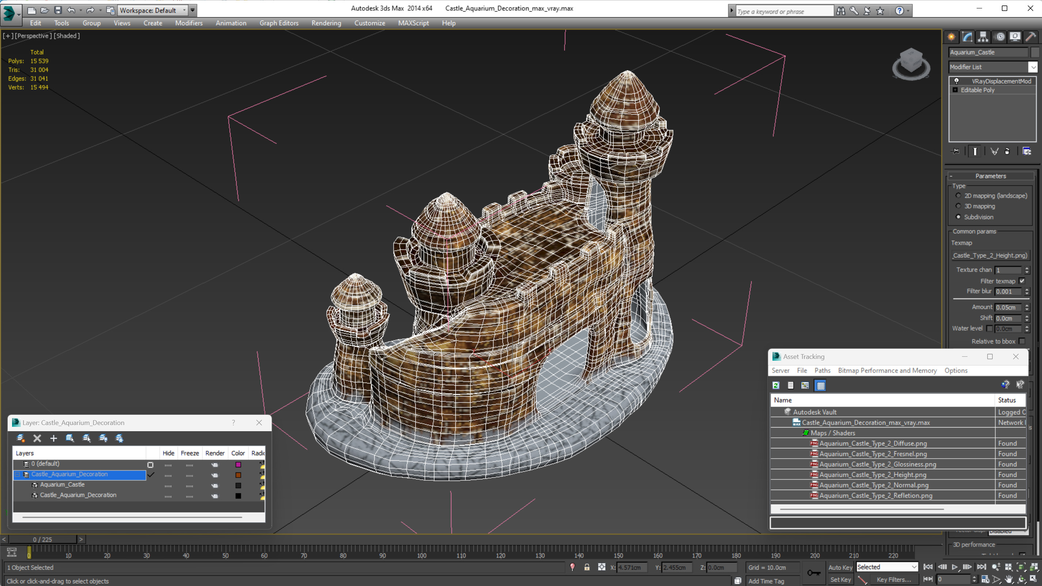Click Delete layer X icon in Layer dialog
The height and width of the screenshot is (586, 1042).
pos(37,438)
